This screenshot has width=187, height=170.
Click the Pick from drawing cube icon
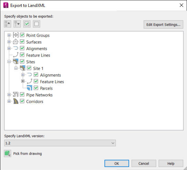[x=8, y=153]
